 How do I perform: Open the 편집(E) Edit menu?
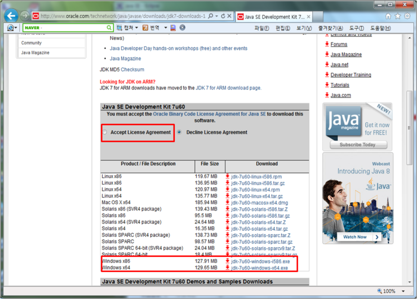pyautogui.click(x=283, y=28)
